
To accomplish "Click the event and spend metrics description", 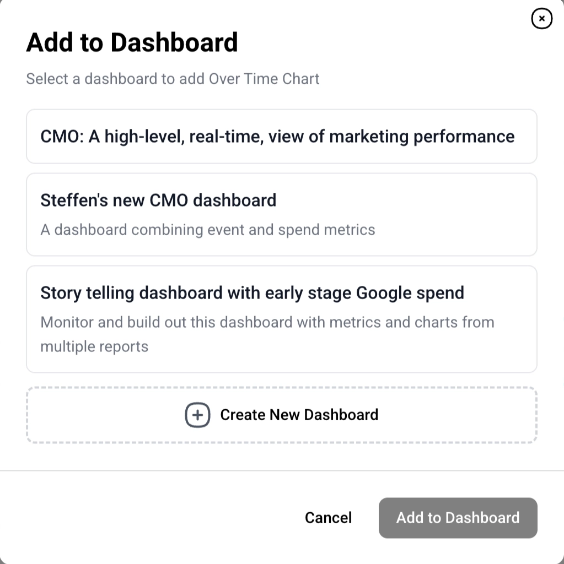I will coord(208,230).
